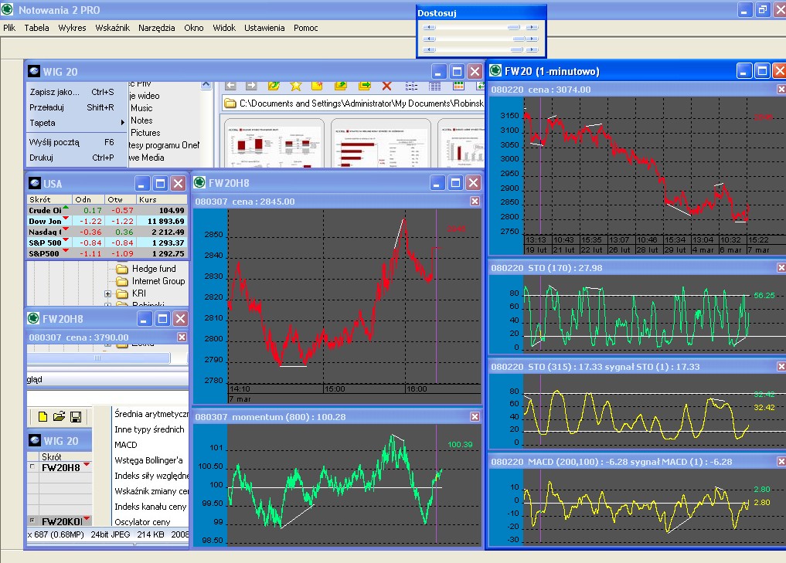
Task: Click the red delete X toolbar icon
Action: 387,86
